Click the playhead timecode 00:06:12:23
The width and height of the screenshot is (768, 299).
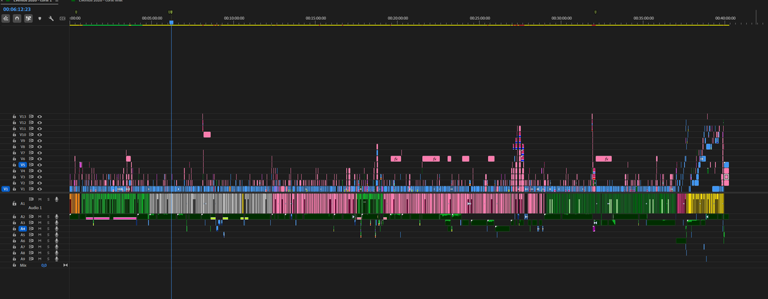tap(17, 10)
